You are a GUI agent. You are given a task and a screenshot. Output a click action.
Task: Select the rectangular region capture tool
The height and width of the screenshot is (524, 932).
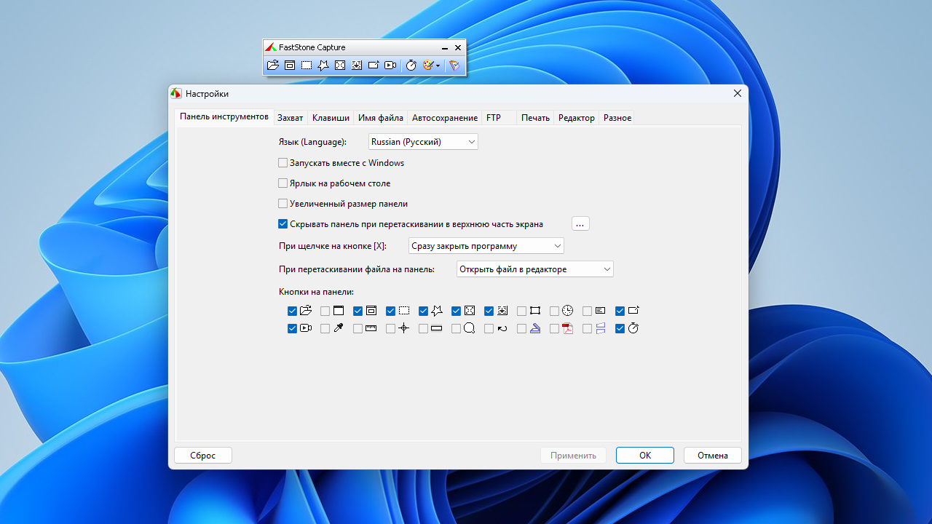[307, 65]
